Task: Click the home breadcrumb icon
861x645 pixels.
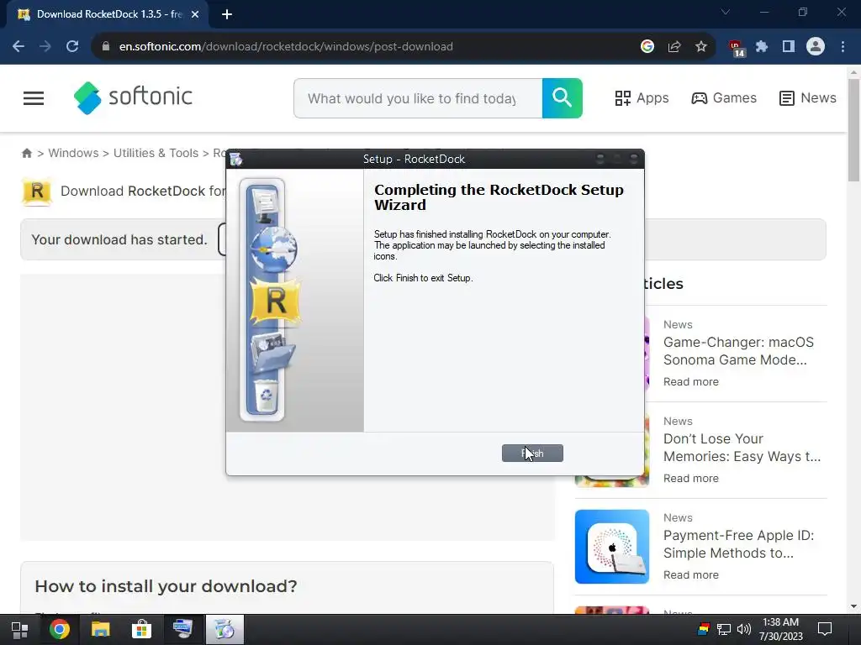Action: click(26, 153)
